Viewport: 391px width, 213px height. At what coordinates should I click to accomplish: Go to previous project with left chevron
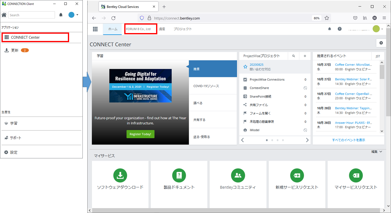tap(242, 140)
